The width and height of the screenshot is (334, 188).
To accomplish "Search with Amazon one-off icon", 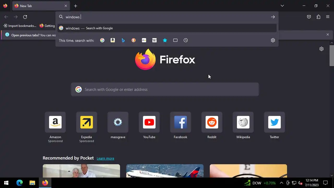I will (113, 40).
